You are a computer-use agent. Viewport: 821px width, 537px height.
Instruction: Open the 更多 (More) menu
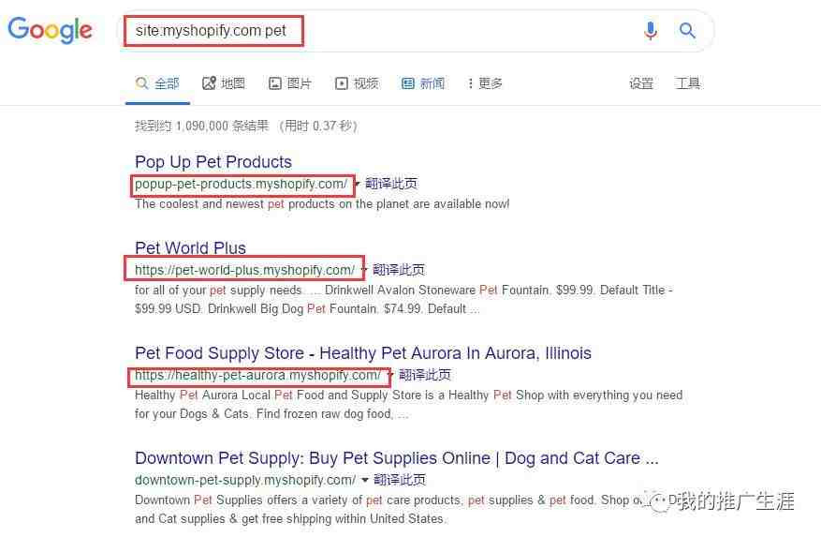click(485, 83)
